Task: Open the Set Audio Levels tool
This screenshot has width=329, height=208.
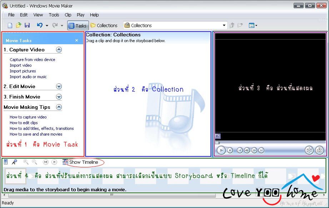Action: coord(6,162)
